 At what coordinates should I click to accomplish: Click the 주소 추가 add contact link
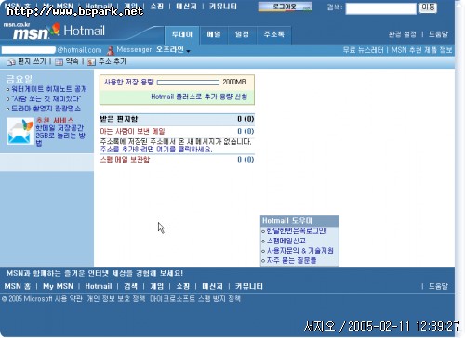(x=113, y=61)
